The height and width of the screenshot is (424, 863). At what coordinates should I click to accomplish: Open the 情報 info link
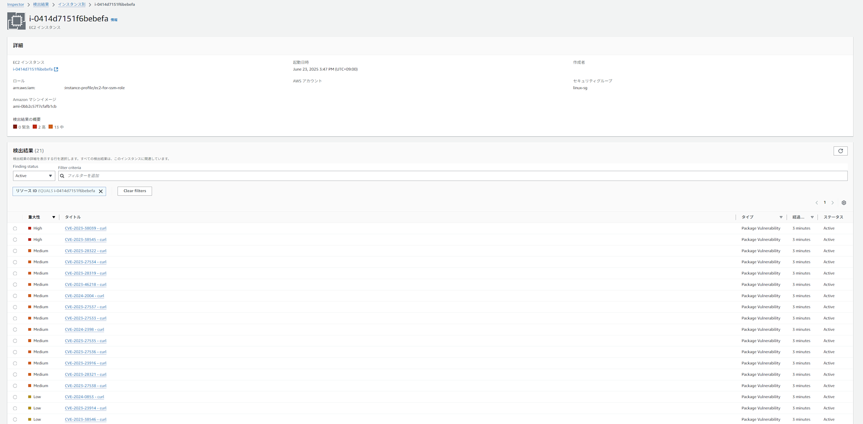(114, 20)
